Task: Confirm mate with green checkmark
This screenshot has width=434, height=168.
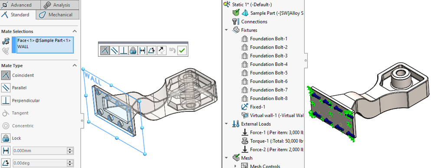Action: pyautogui.click(x=182, y=51)
